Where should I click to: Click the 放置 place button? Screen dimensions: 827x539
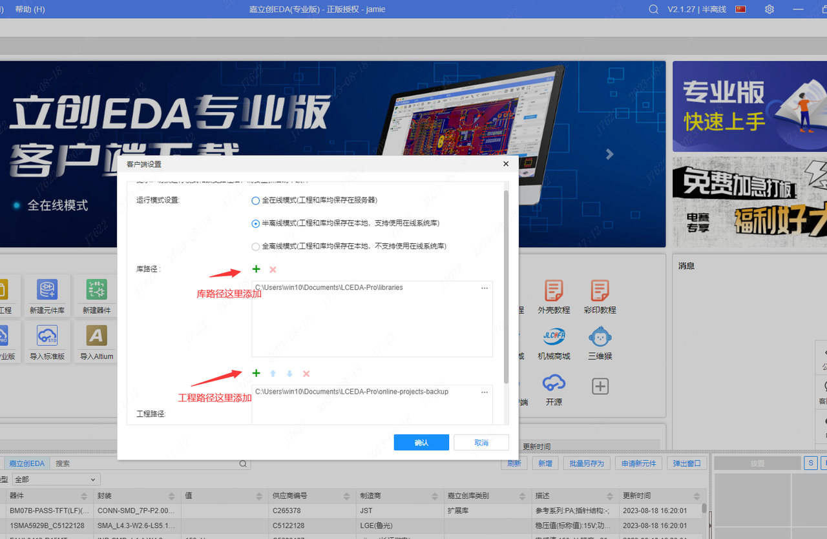(757, 463)
